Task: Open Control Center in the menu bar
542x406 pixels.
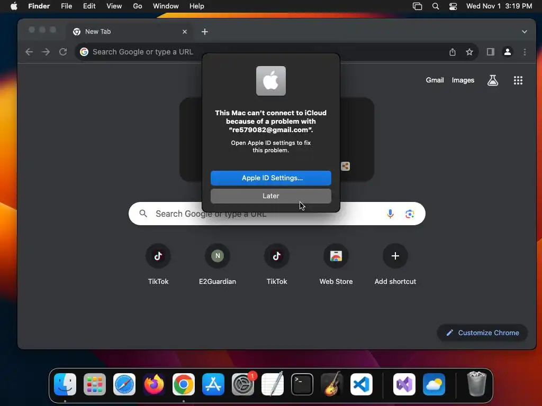Action: [x=453, y=6]
